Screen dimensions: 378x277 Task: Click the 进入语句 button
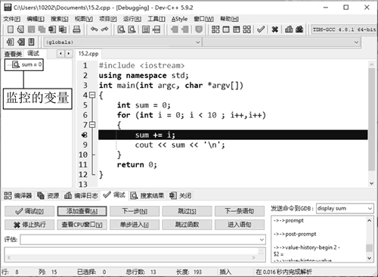[x=240, y=225]
